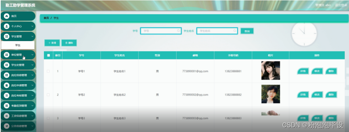Expand the 学生处管理 menu chevron

point(32,65)
